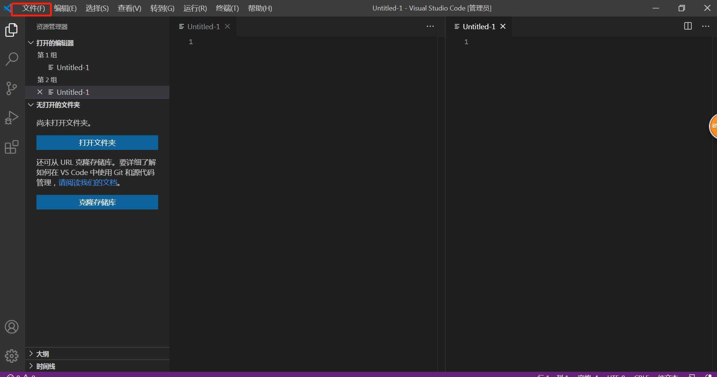Image resolution: width=717 pixels, height=377 pixels.
Task: Open the 运行(R) menu
Action: (x=195, y=8)
